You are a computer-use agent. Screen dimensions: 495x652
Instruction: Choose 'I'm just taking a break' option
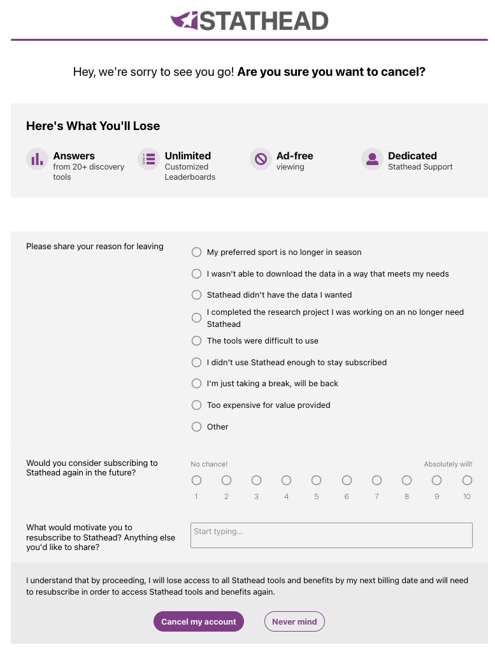pos(197,384)
